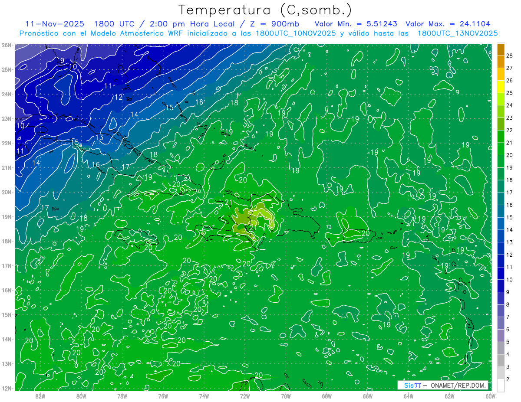This screenshot has width=521, height=402.
Task: Click the "SisTT – ONAMET/REP.DOM." credit box
Action: (x=443, y=385)
